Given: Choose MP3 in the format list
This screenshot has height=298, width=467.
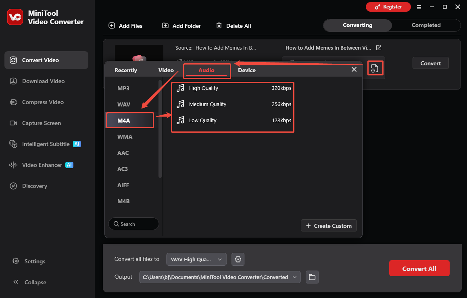Looking at the screenshot, I should 131,88.
